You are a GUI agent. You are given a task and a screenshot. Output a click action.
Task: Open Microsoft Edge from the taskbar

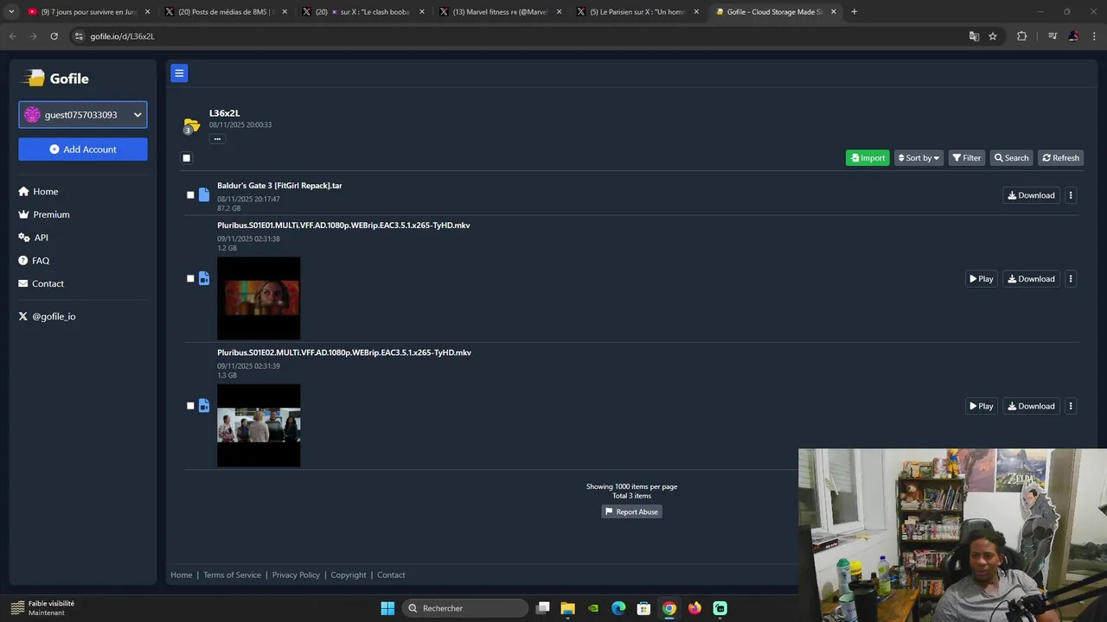pos(618,608)
